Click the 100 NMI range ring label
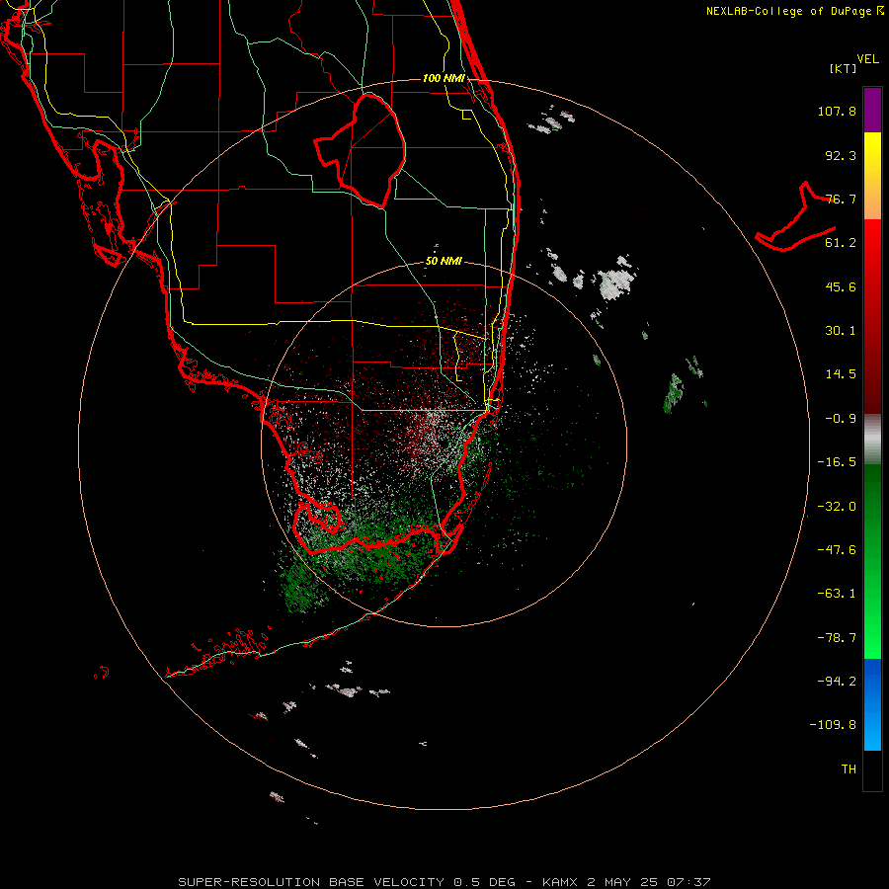This screenshot has height=889, width=889. point(444,78)
